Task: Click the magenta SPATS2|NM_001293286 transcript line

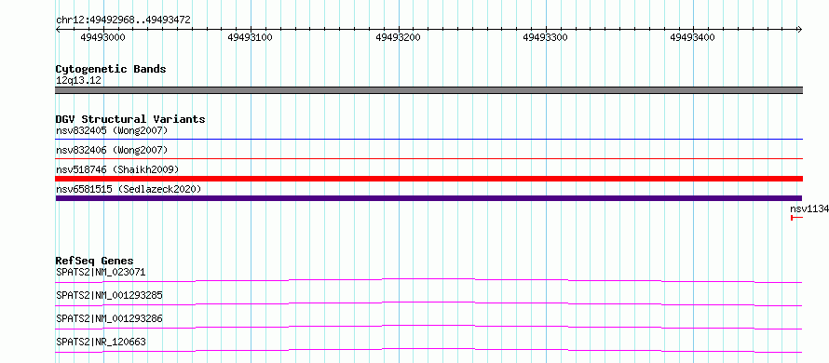Action: (429, 327)
